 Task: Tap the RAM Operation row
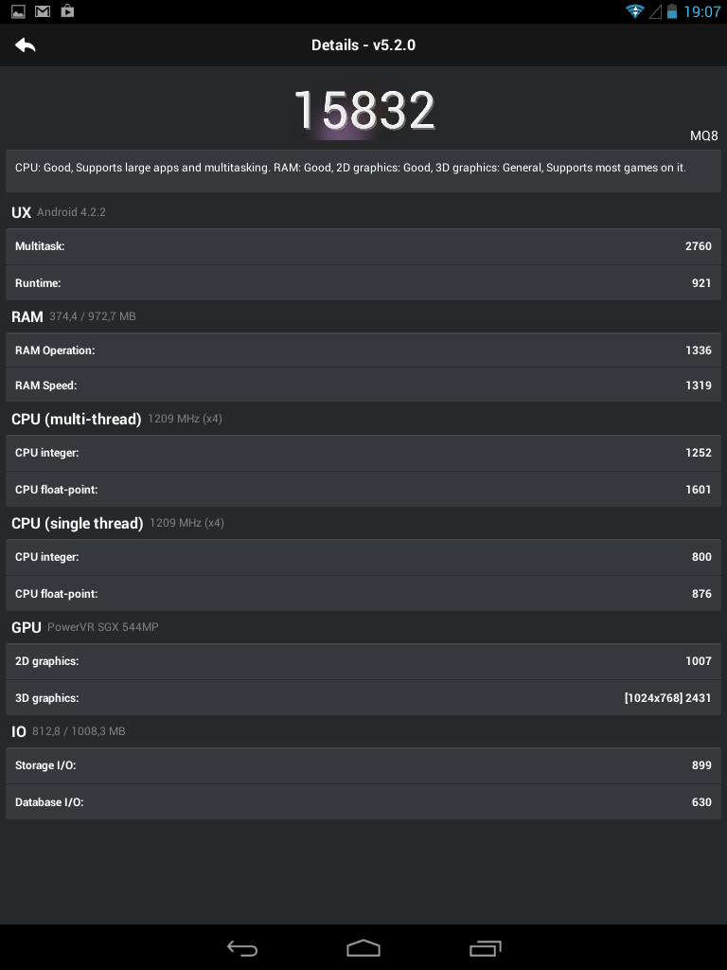[363, 350]
